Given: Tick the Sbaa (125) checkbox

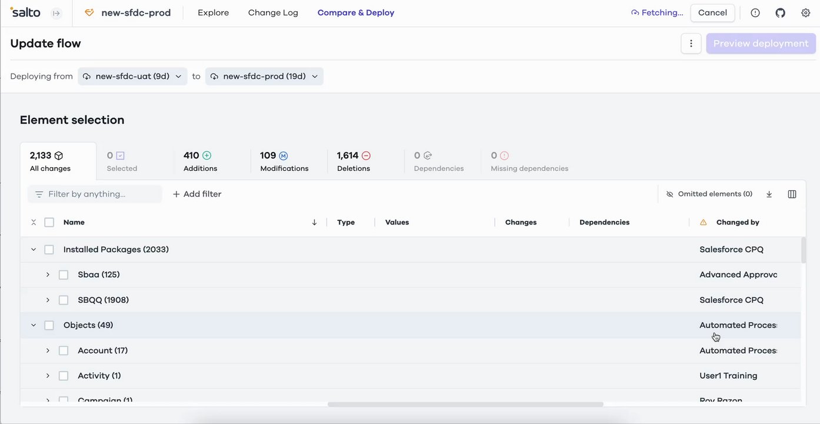Looking at the screenshot, I should click(x=64, y=275).
